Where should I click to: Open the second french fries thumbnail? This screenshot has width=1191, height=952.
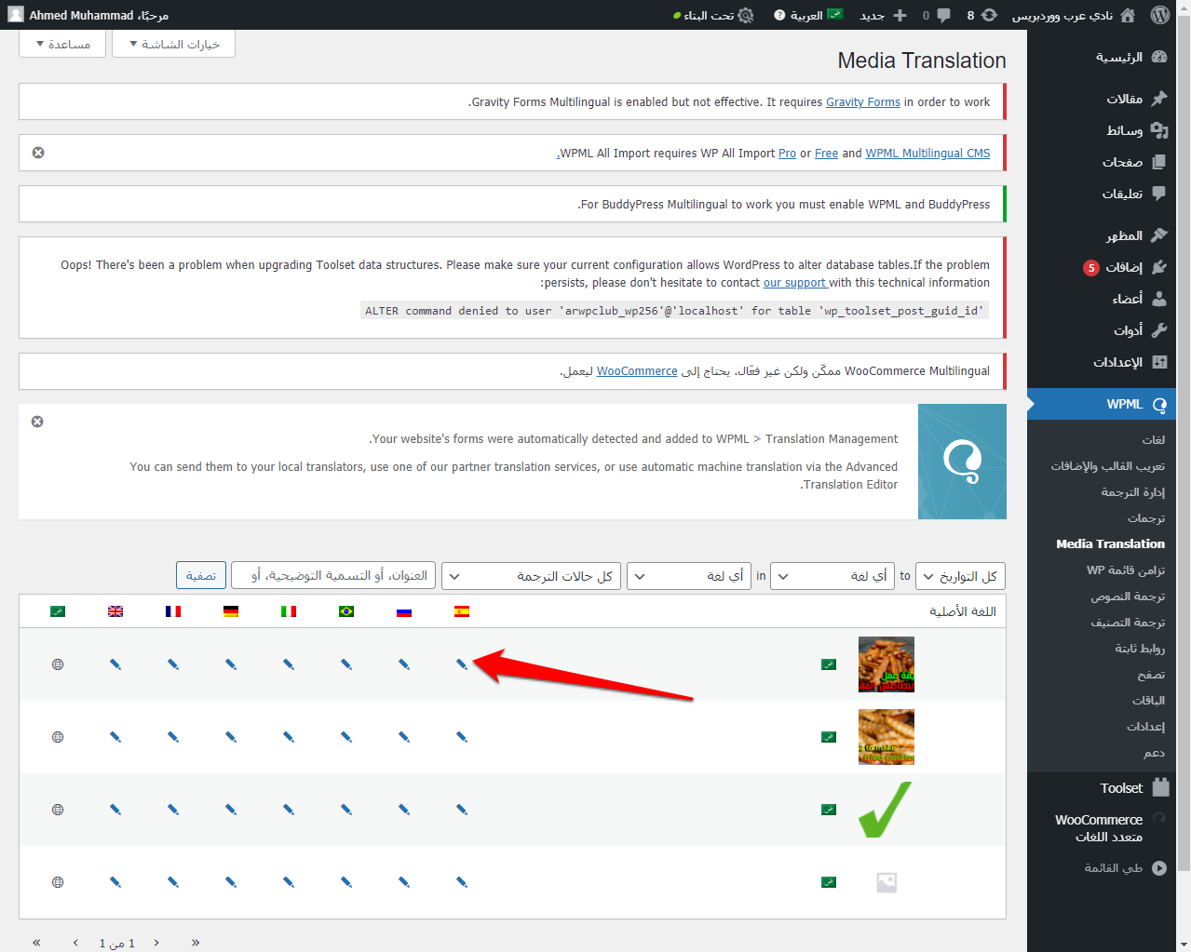(x=886, y=737)
